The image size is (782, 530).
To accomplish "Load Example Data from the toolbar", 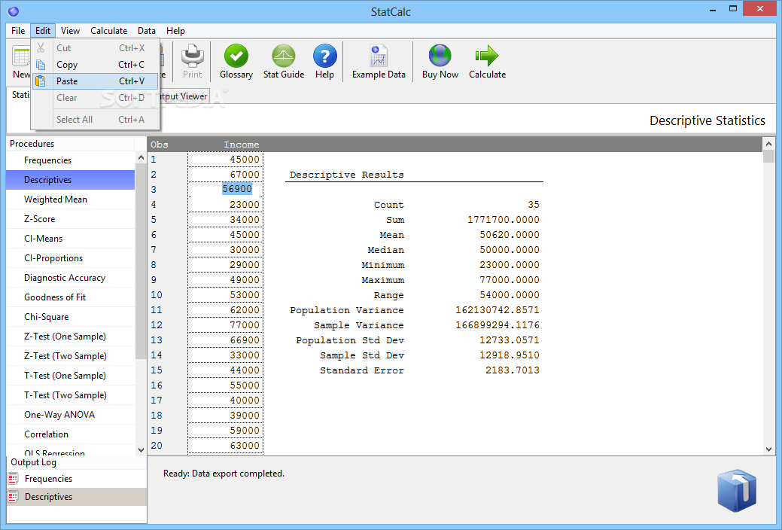I will tap(379, 56).
